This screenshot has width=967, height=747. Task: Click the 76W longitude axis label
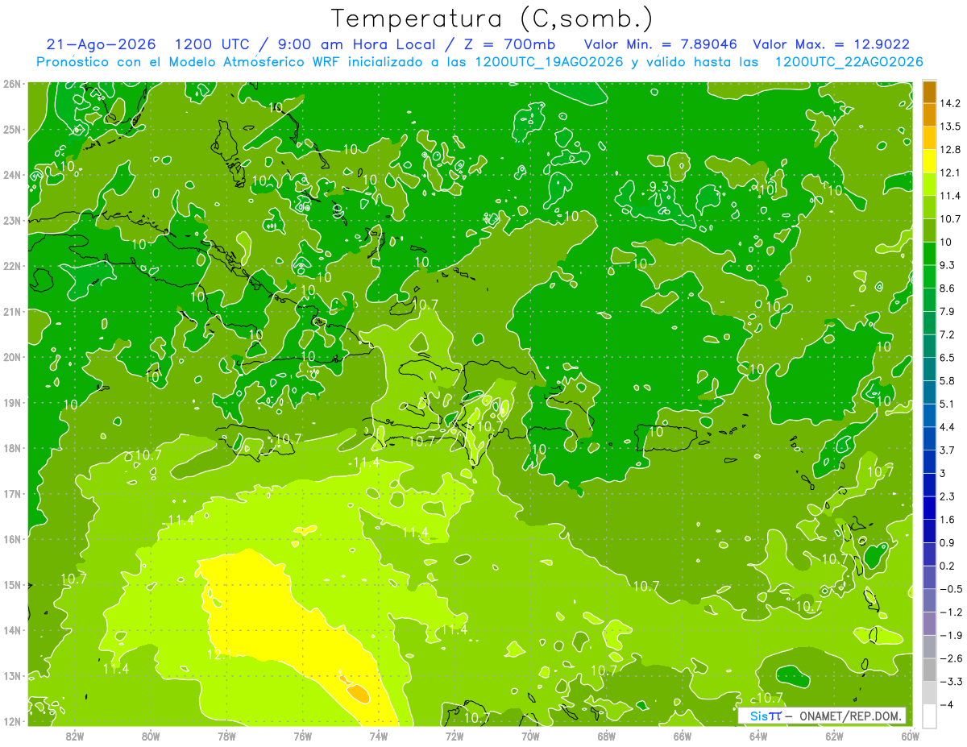[302, 736]
